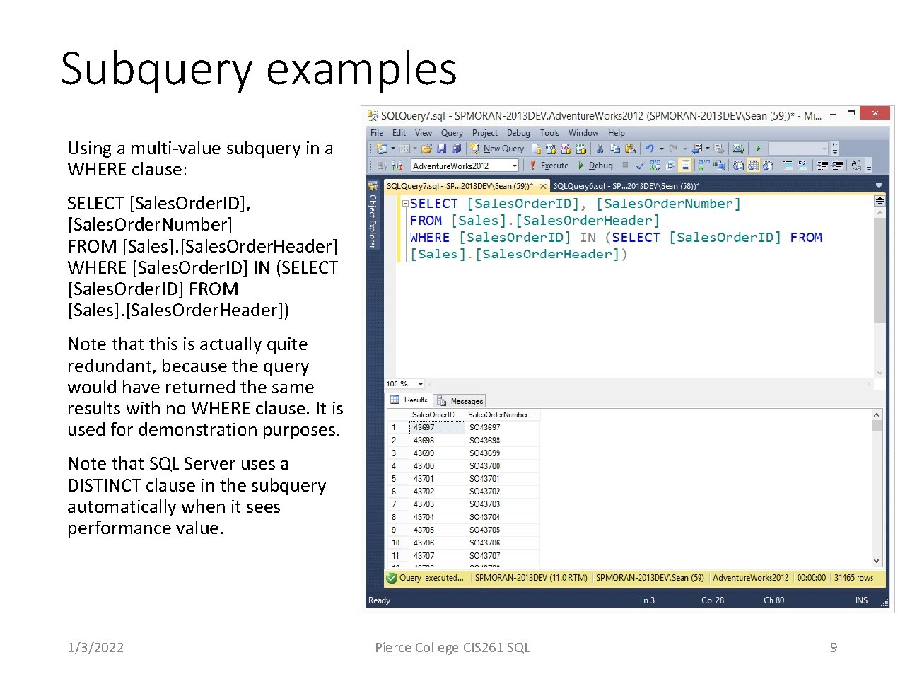Click the Cut scissors icon
905x679 pixels.
pyautogui.click(x=600, y=149)
